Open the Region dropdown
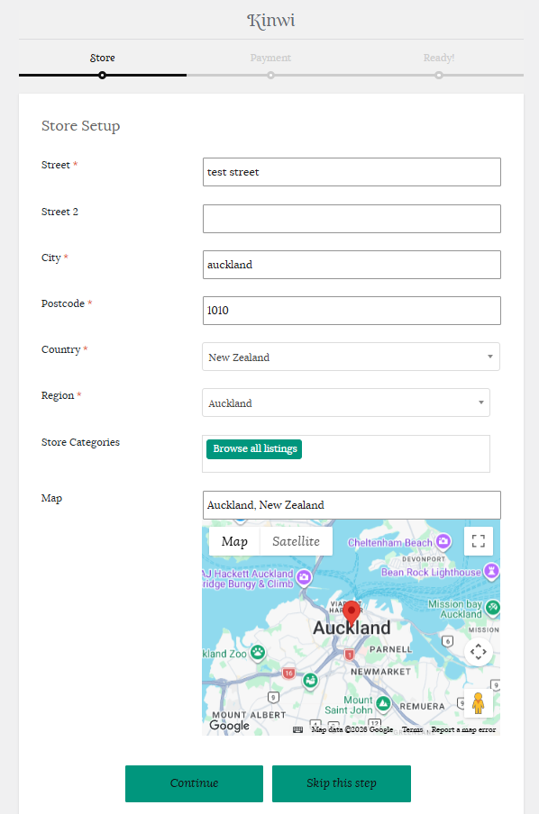 pyautogui.click(x=345, y=402)
